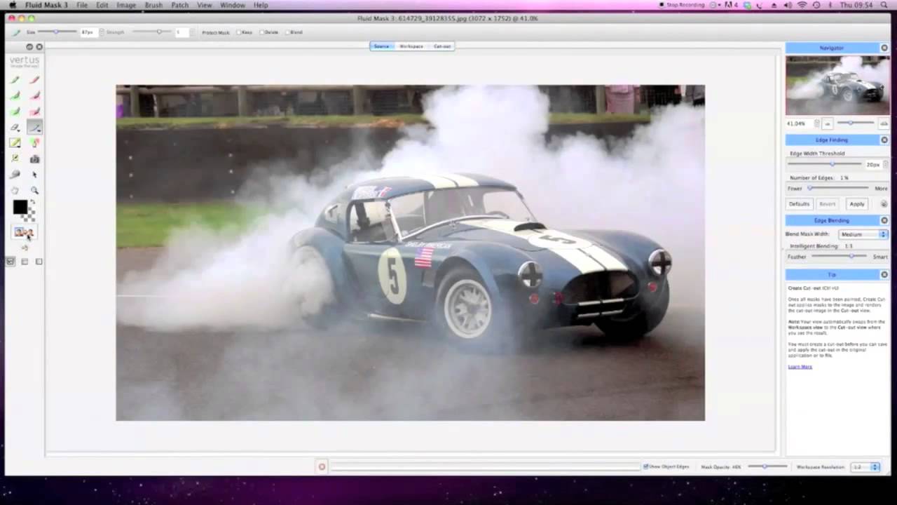Click third view mode icon at toolbox bottom

point(39,262)
